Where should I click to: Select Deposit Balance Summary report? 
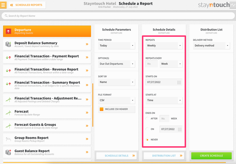(x=47, y=44)
